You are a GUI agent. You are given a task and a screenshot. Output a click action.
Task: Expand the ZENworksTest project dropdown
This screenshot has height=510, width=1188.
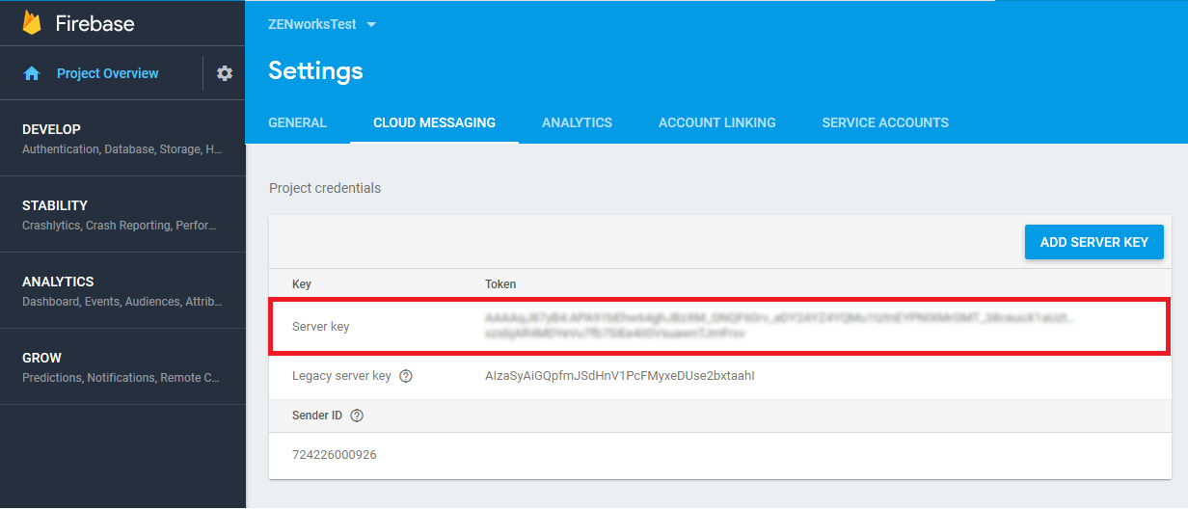(x=371, y=25)
